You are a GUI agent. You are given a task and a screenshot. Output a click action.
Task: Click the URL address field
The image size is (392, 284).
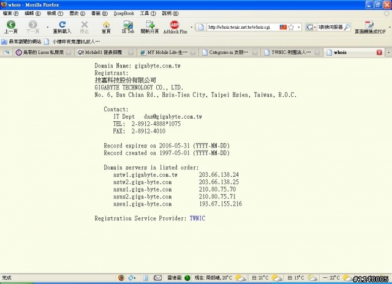243,27
